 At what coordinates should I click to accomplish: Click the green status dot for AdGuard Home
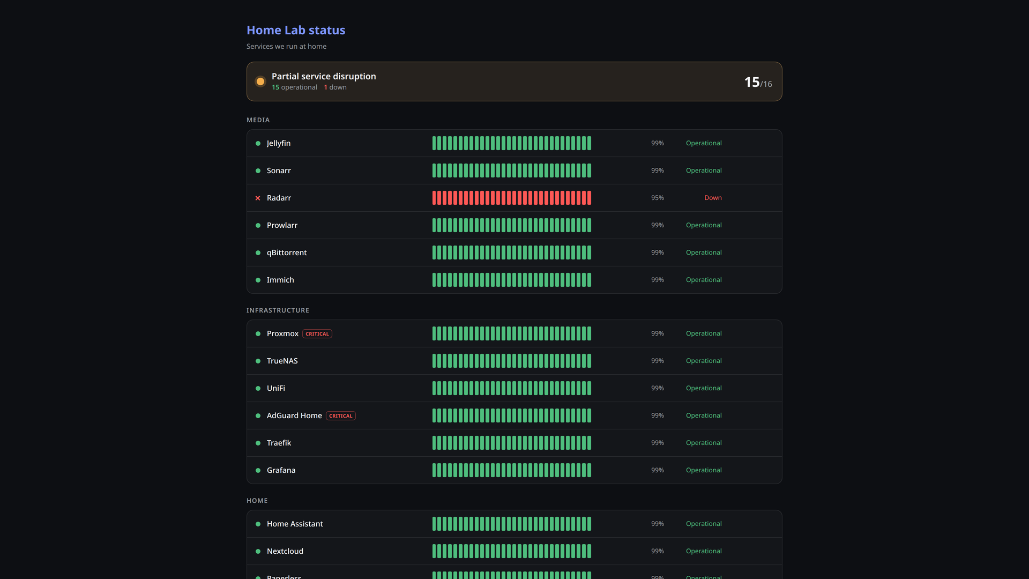[x=258, y=415]
